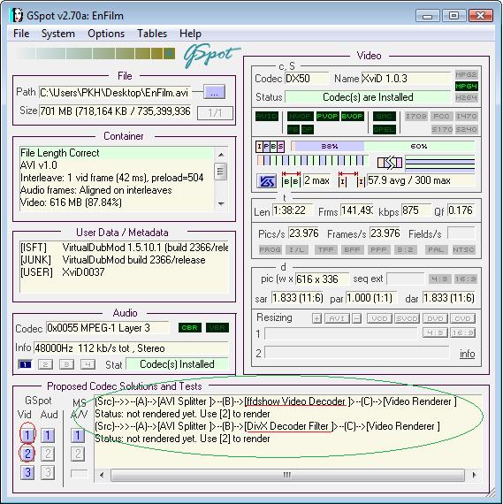Click the Resizing SVCD button
Screen dimensions: 503x504
(x=407, y=318)
